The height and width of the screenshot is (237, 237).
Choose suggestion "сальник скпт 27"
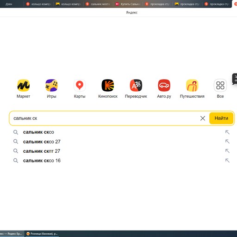click(x=42, y=151)
